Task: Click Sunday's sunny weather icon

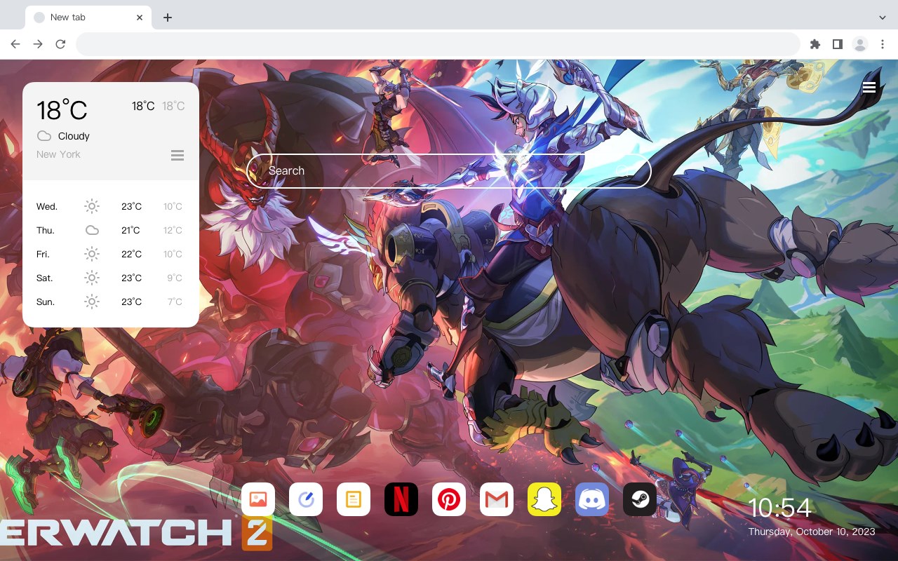Action: [92, 302]
